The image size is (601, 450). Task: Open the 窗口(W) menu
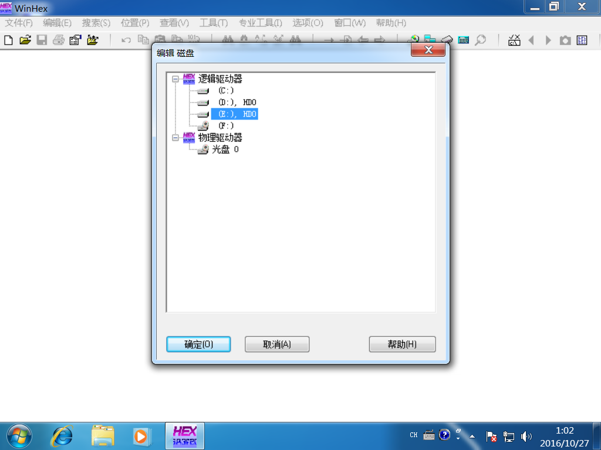click(350, 23)
